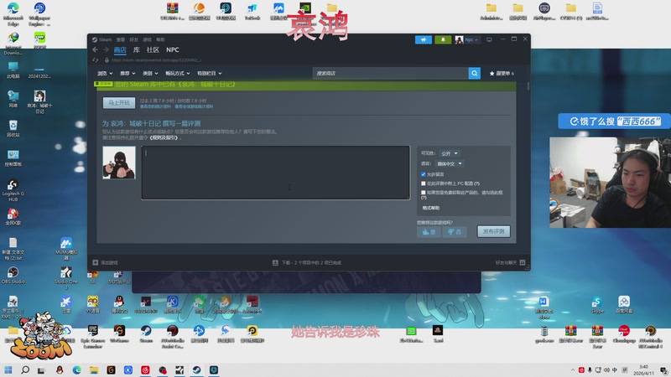Open Steam desktop shortcut icon

146,333
